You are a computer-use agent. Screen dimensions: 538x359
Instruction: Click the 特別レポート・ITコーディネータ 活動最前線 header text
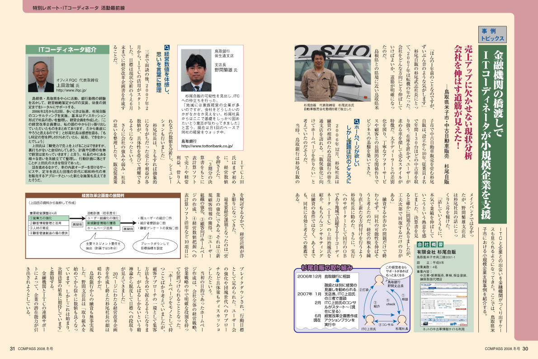tap(79, 8)
